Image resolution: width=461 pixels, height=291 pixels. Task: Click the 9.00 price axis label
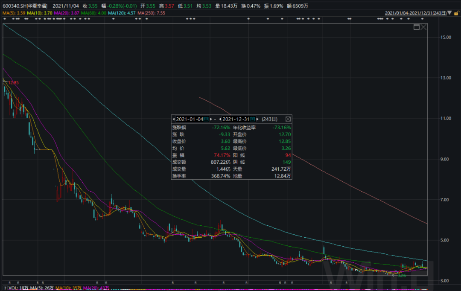coord(444,159)
